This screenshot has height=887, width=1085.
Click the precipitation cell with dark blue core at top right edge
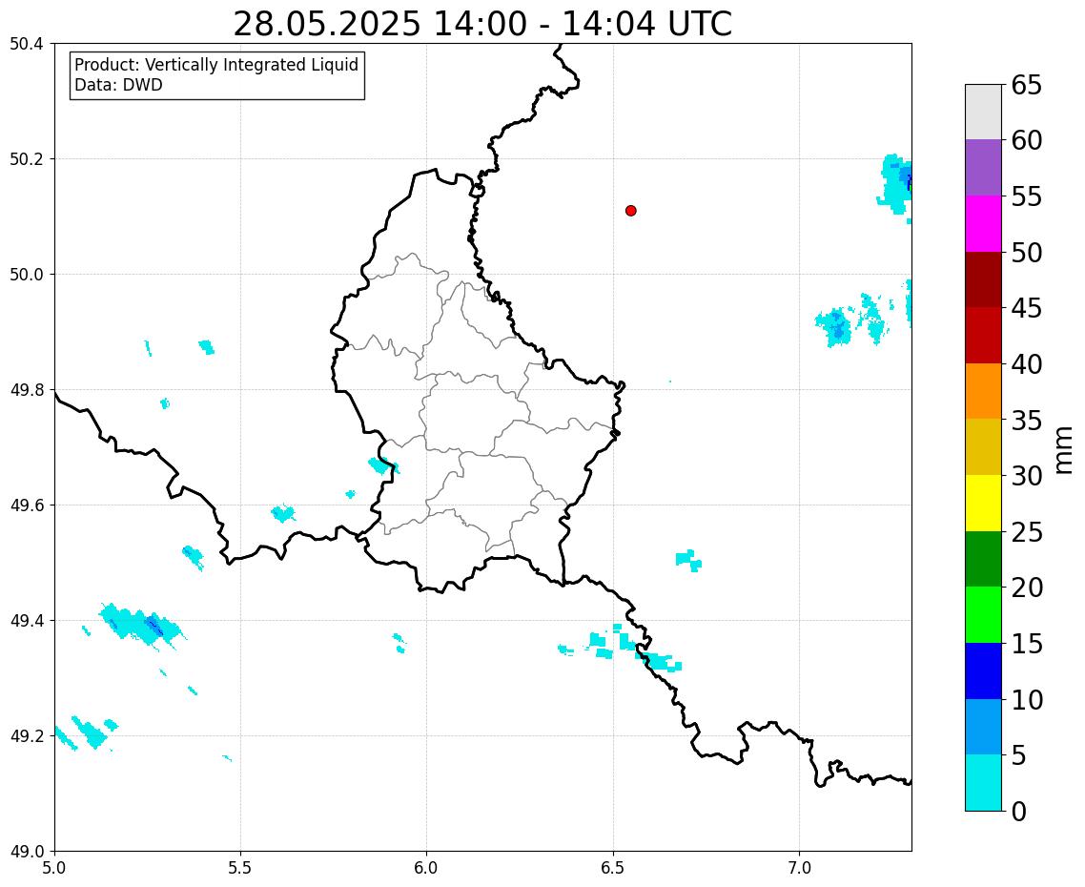(894, 186)
